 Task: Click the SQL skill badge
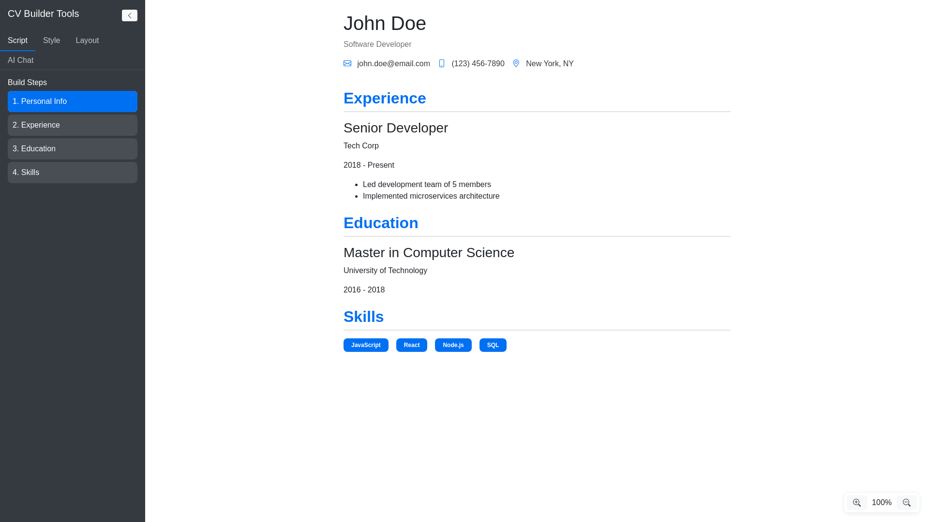[493, 345]
